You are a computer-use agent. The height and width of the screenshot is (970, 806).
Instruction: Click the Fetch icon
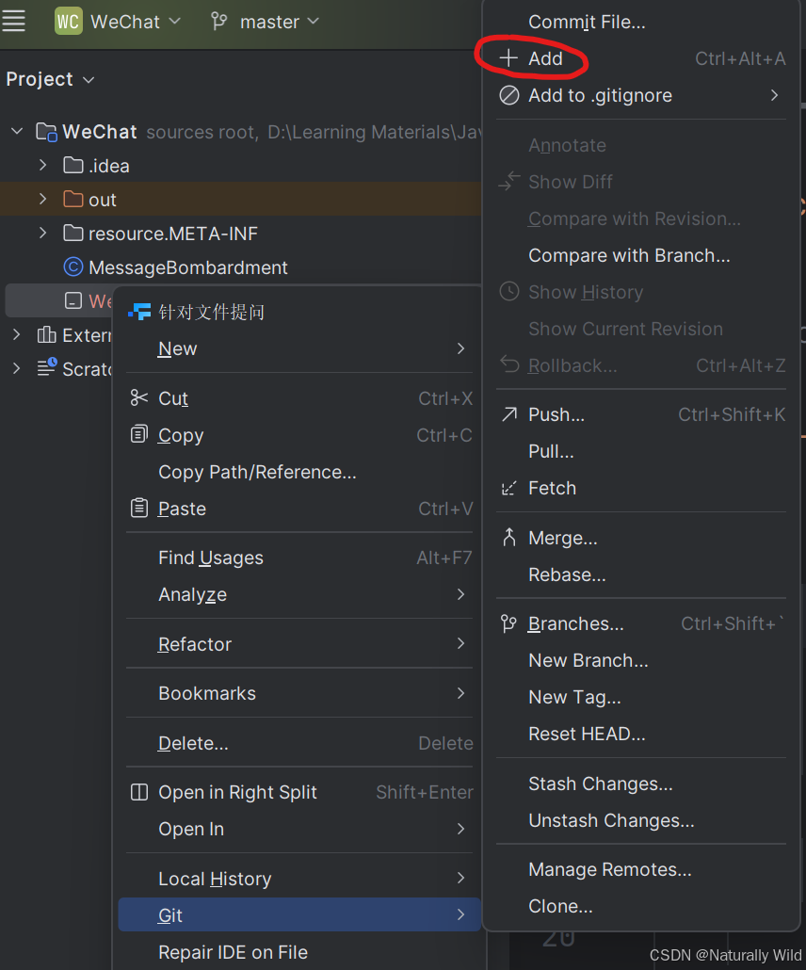tap(508, 488)
